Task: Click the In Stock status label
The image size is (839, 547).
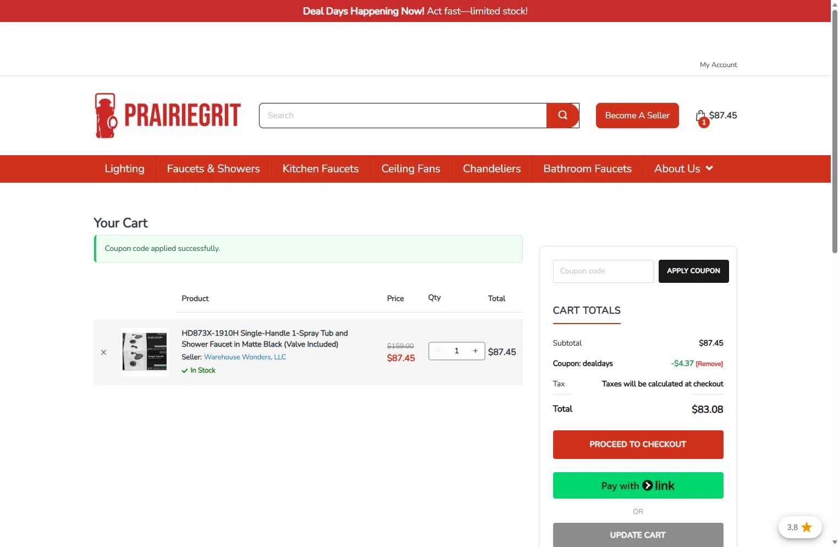Action: click(x=198, y=370)
